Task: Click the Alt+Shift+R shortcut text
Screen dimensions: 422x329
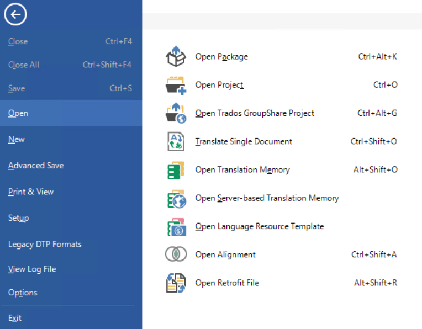Action: tap(376, 283)
